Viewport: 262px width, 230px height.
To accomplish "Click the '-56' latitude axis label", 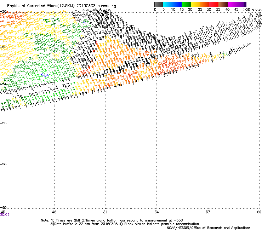I will tap(3, 123).
